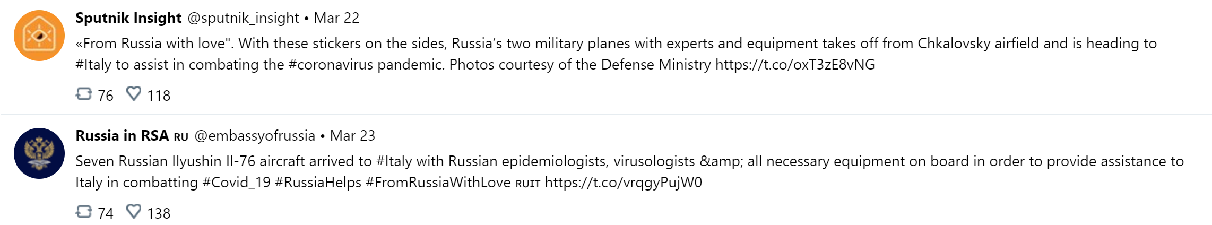Open the @embassyofrussia handle
The width and height of the screenshot is (1212, 225).
click(255, 136)
